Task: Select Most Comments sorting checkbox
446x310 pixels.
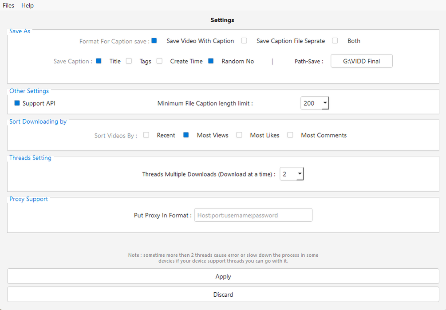Action: point(290,135)
